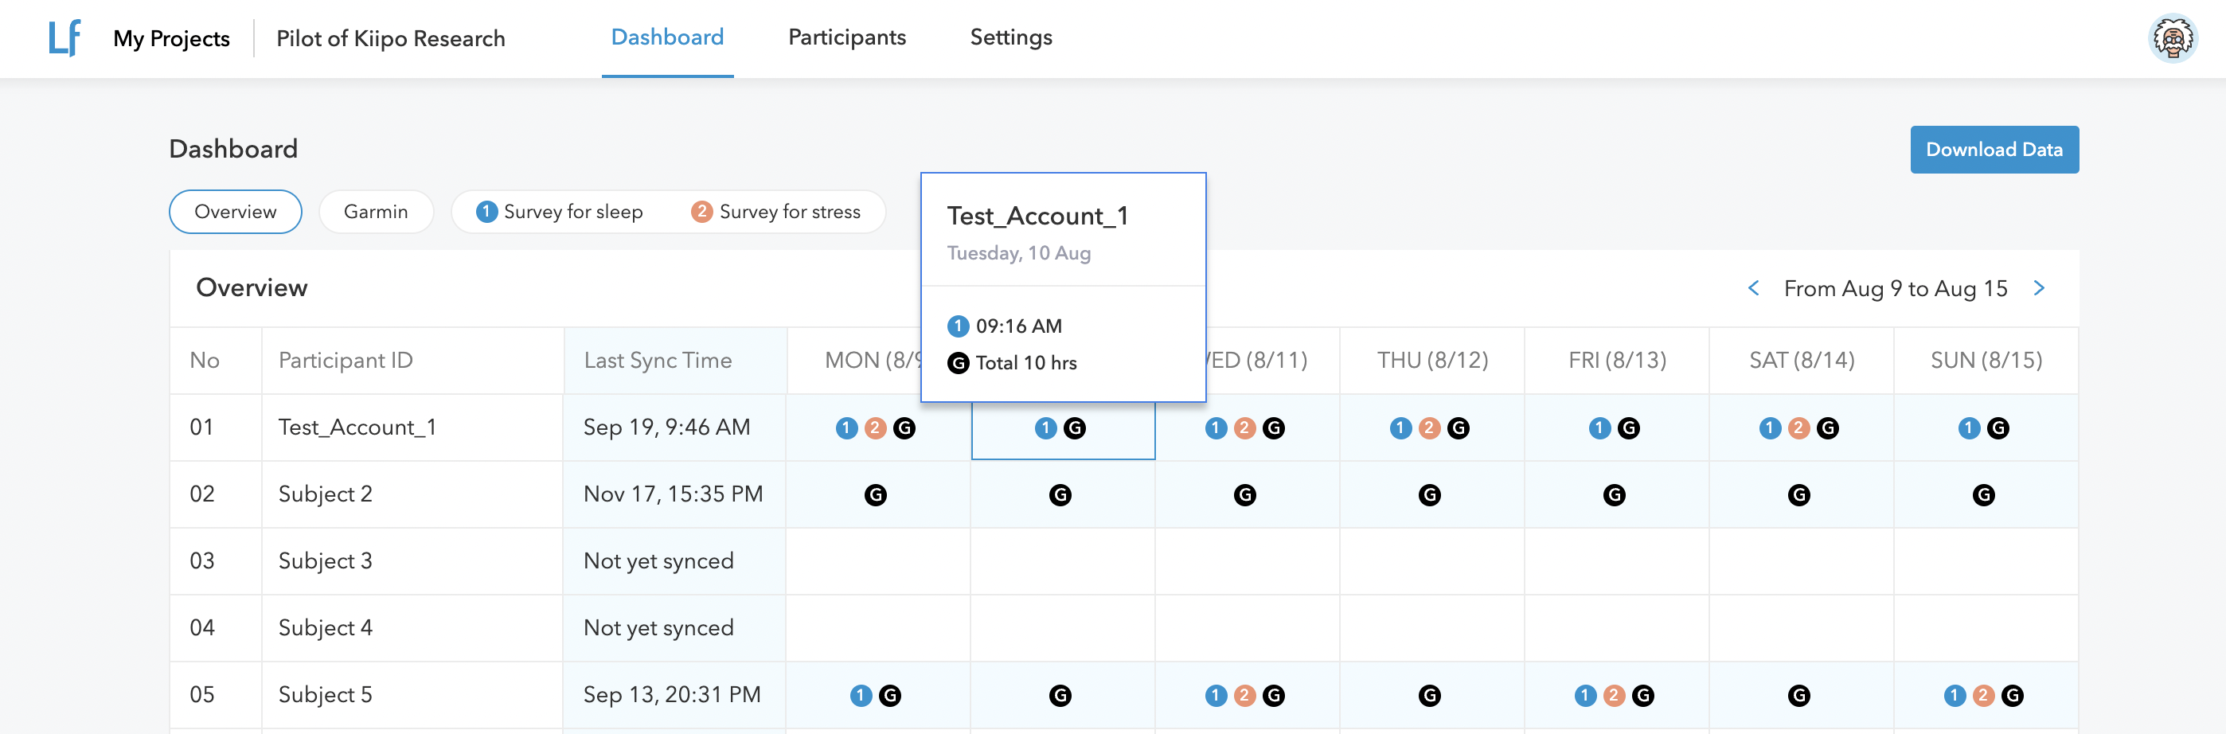This screenshot has width=2226, height=734.
Task: Click Test_Account_1 Wednesday stress survey badge
Action: 1244,428
